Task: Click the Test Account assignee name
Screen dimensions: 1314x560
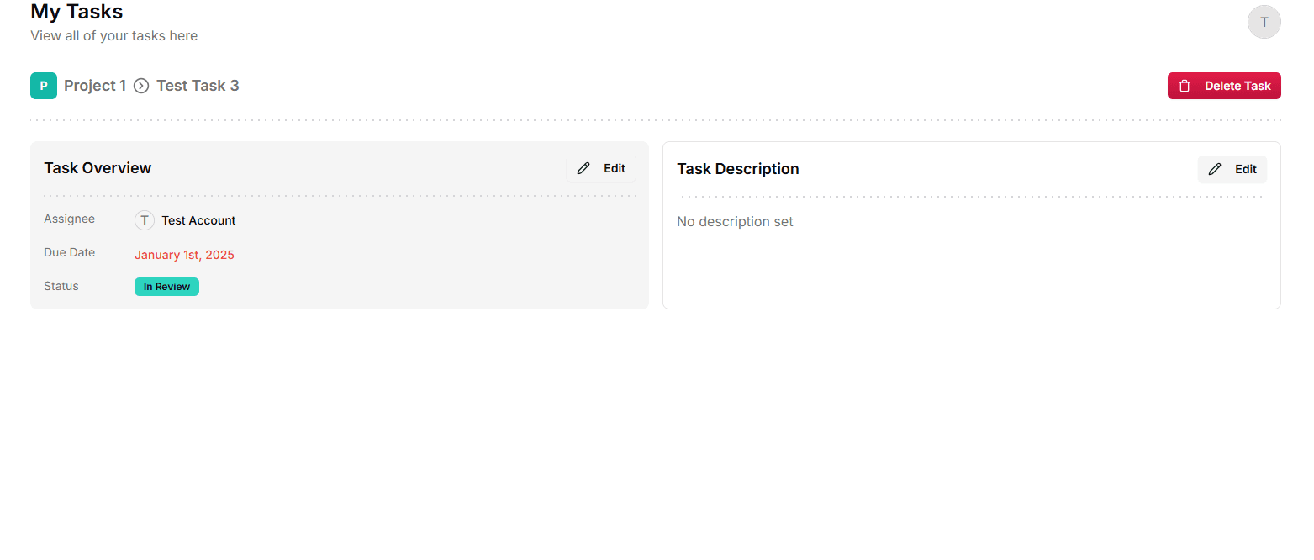Action: pos(198,220)
